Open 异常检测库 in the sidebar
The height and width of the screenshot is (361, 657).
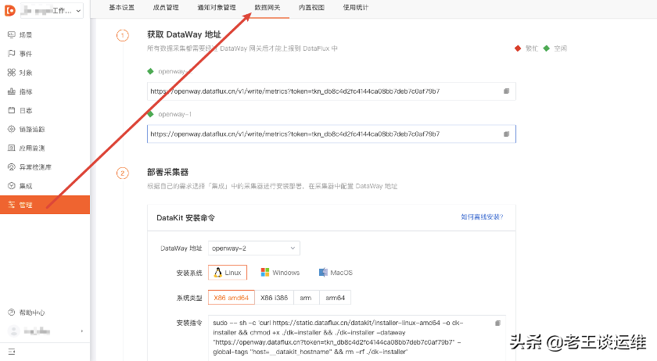(x=35, y=166)
